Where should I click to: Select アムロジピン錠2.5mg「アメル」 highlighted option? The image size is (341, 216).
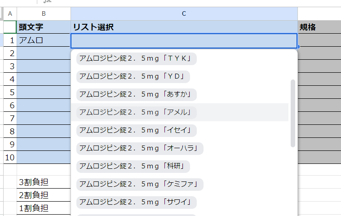point(137,112)
